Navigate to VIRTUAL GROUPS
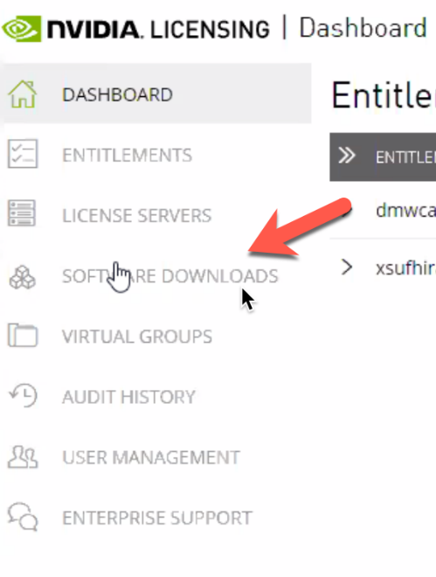 pyautogui.click(x=137, y=337)
